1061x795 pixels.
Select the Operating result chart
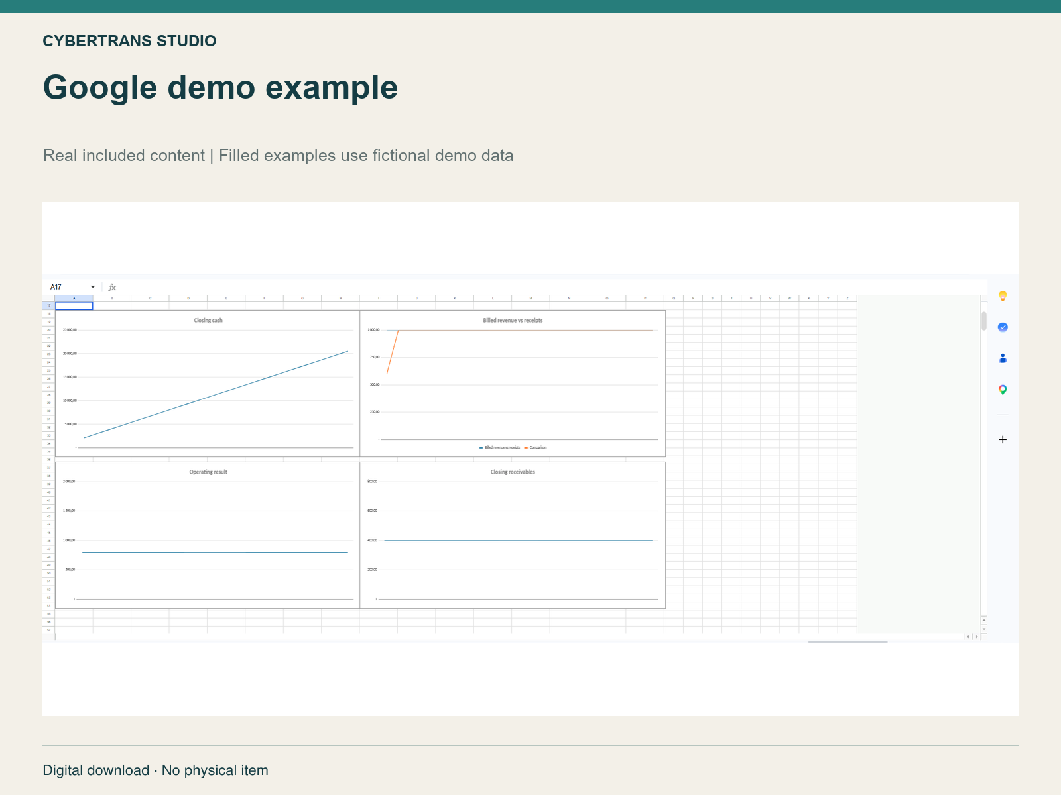click(208, 535)
